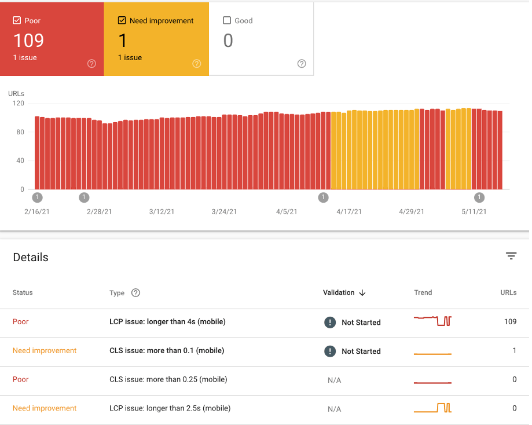Click the Not Started warning icon for CLS issue

click(330, 351)
